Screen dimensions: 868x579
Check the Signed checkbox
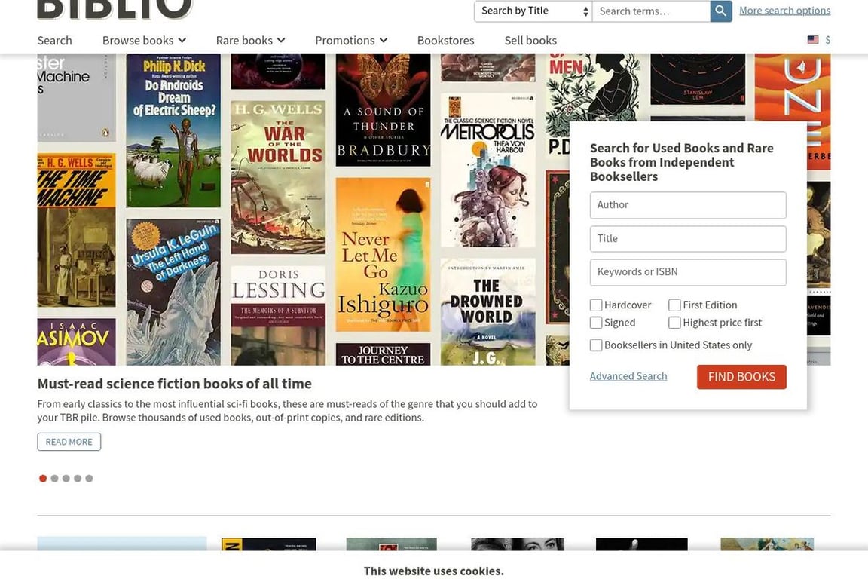[596, 323]
